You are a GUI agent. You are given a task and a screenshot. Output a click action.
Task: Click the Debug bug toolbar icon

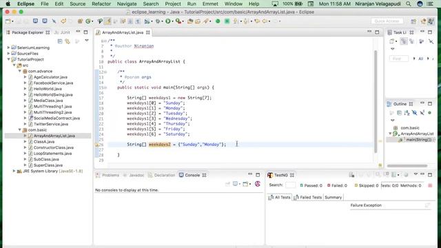[x=158, y=21]
